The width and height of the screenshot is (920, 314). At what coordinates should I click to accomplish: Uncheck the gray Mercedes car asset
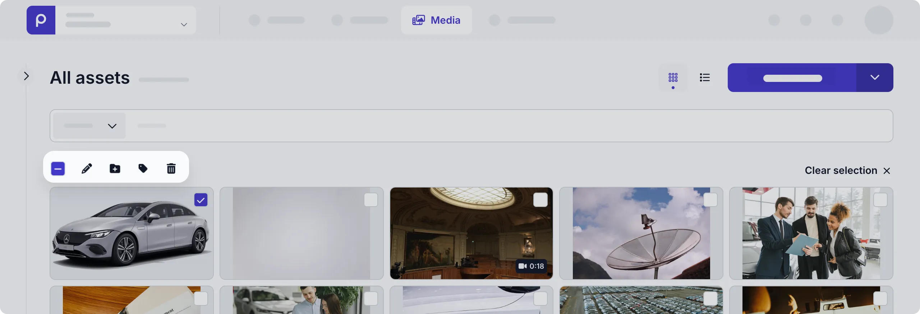[x=201, y=200]
